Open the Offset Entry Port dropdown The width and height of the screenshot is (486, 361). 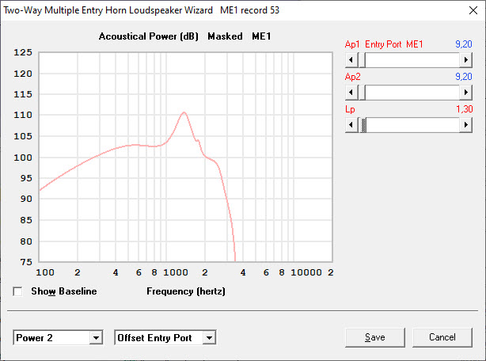tap(209, 337)
